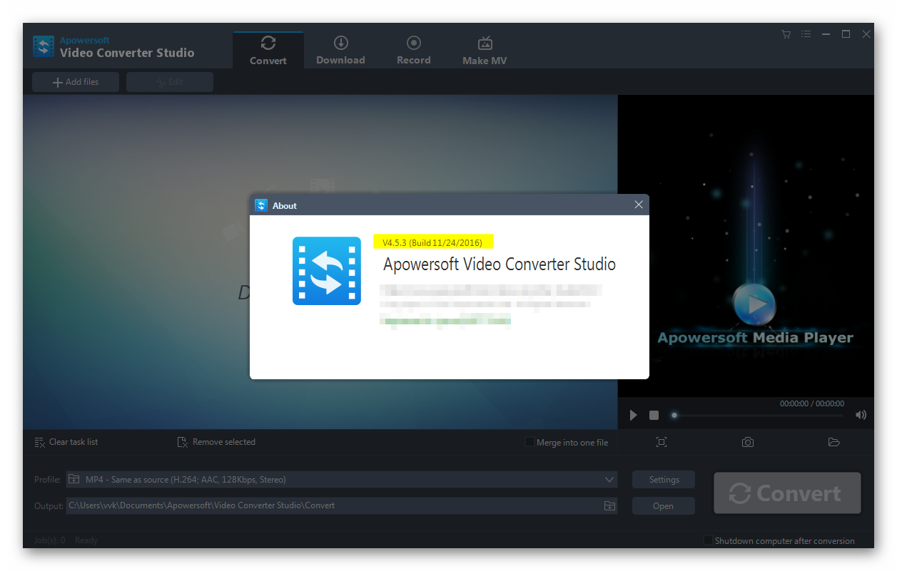Viewport: 897px width, 571px height.
Task: Toggle fullscreen for the preview player
Action: pyautogui.click(x=662, y=442)
